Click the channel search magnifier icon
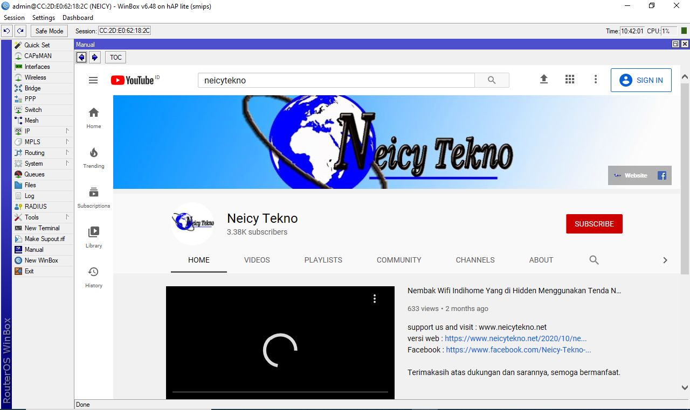 click(594, 260)
